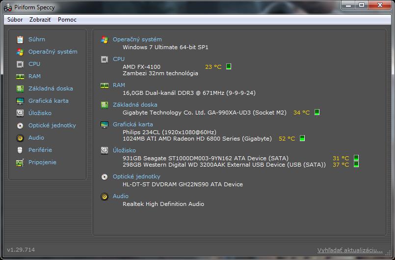Click the hard drive icon beside Úložisko heading
The height and width of the screenshot is (260, 395).
point(105,150)
